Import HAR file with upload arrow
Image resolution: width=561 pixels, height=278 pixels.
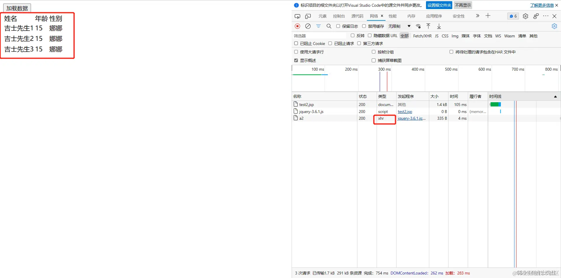(428, 26)
